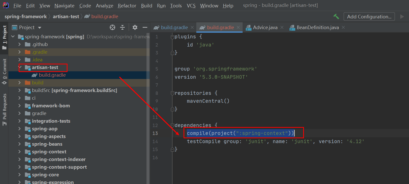Screen dimensions: 409x184
Task: Fold the repositories block on line 8
Action: [172, 93]
